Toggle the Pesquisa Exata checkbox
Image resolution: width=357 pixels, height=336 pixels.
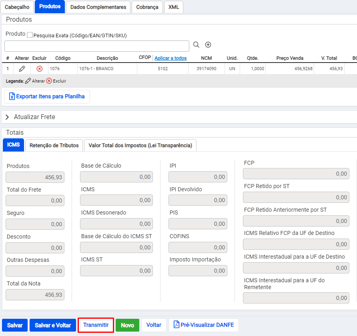[x=30, y=35]
